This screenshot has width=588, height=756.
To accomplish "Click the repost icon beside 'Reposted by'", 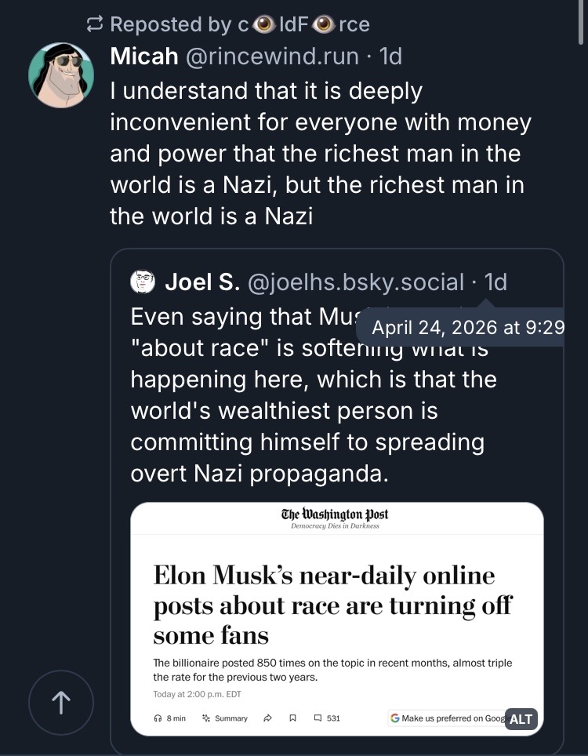I will pos(95,24).
